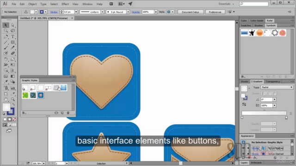The width and height of the screenshot is (296, 166).
Task: Reverse gradient button in Gradient panel
Action: (244, 105)
